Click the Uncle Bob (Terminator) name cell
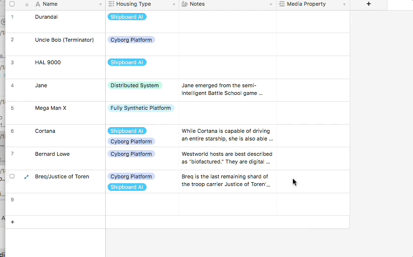The image size is (413, 257). [69, 45]
